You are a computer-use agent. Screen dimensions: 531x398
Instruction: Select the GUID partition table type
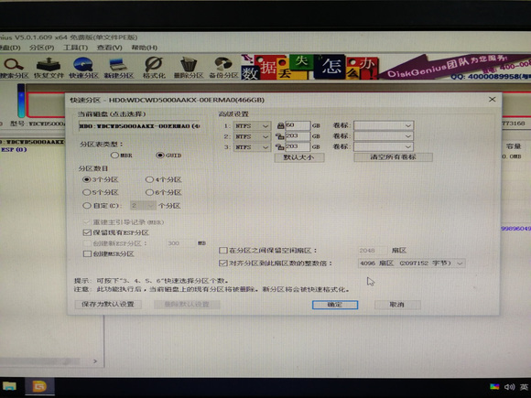168,156
